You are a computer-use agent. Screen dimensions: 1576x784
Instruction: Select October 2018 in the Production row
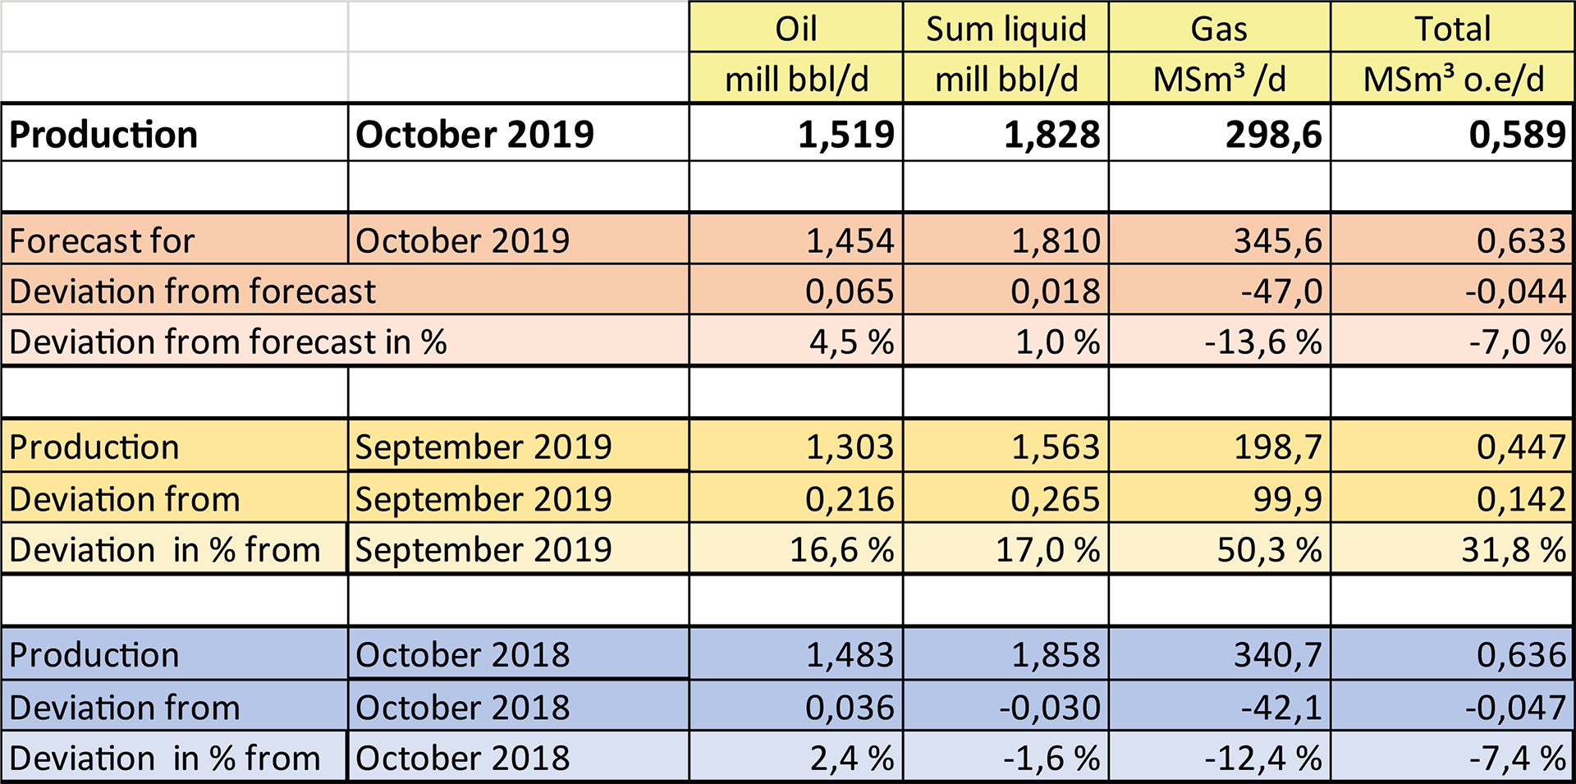click(x=462, y=655)
